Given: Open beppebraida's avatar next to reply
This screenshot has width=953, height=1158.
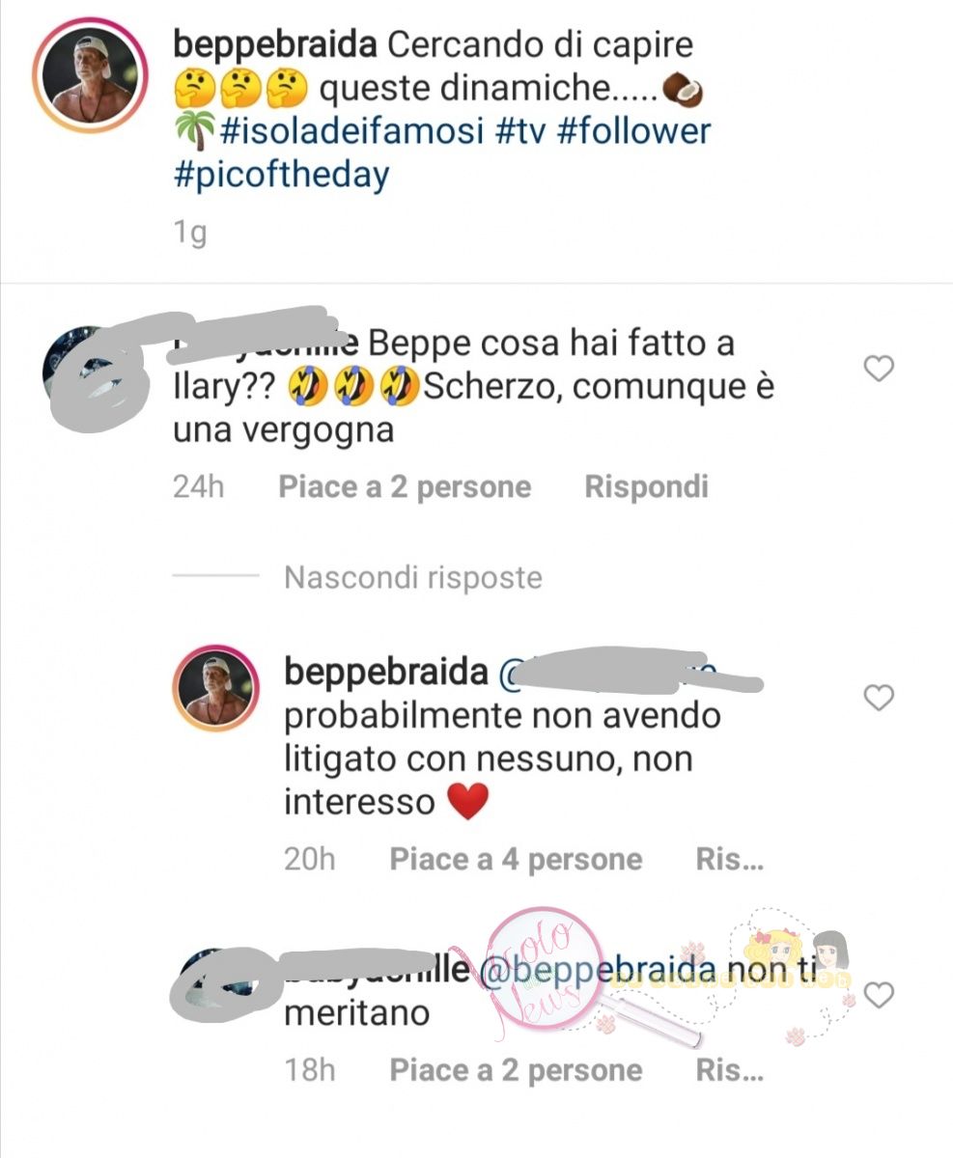Looking at the screenshot, I should [217, 689].
